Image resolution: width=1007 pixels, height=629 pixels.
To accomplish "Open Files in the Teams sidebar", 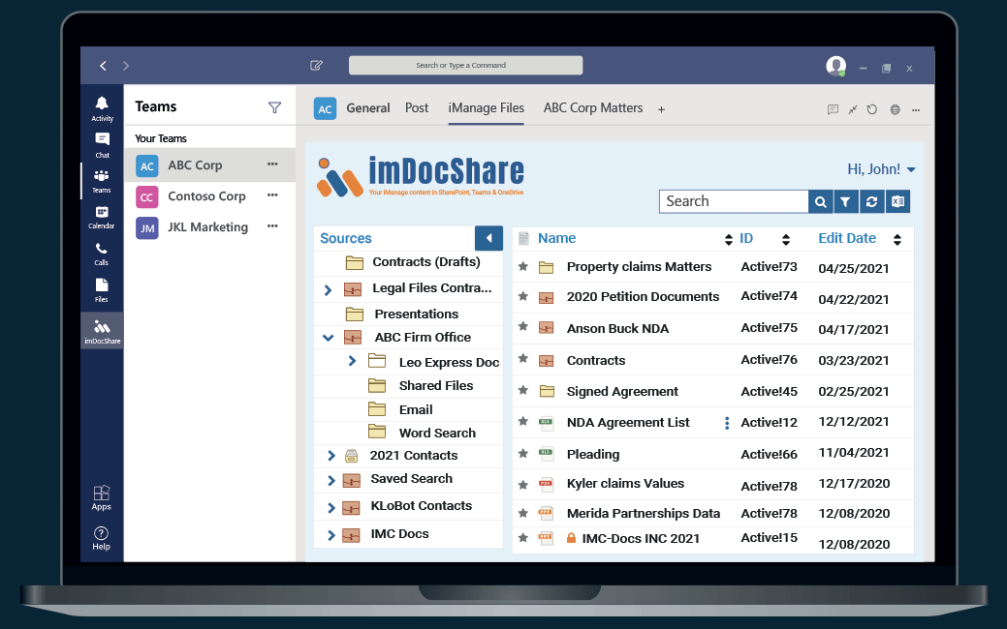I will [x=102, y=289].
